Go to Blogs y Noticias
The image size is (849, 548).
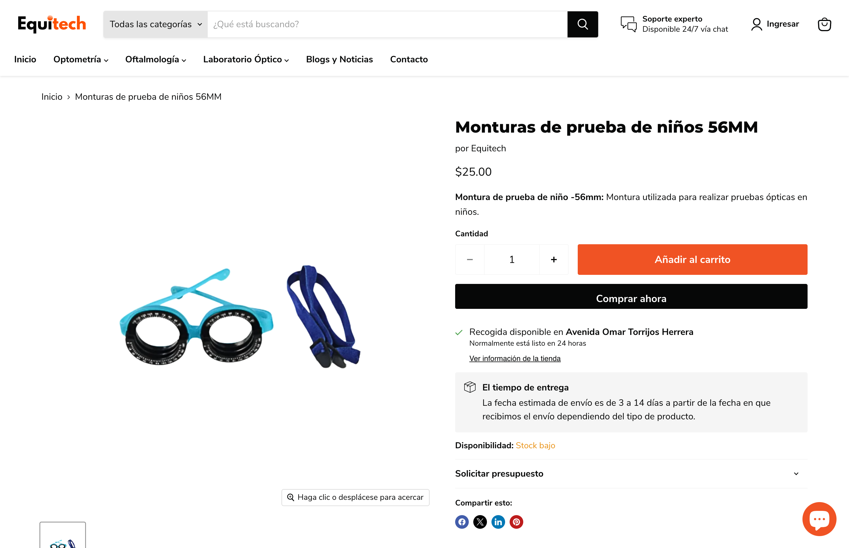point(339,60)
